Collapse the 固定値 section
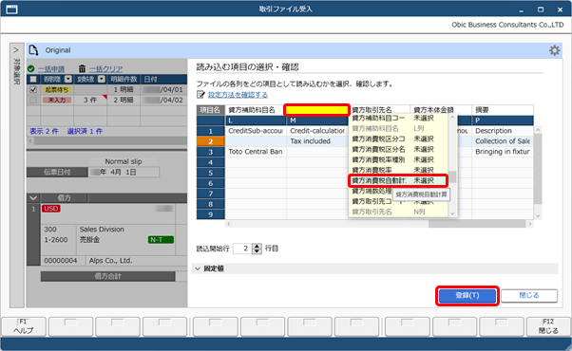 pyautogui.click(x=198, y=268)
